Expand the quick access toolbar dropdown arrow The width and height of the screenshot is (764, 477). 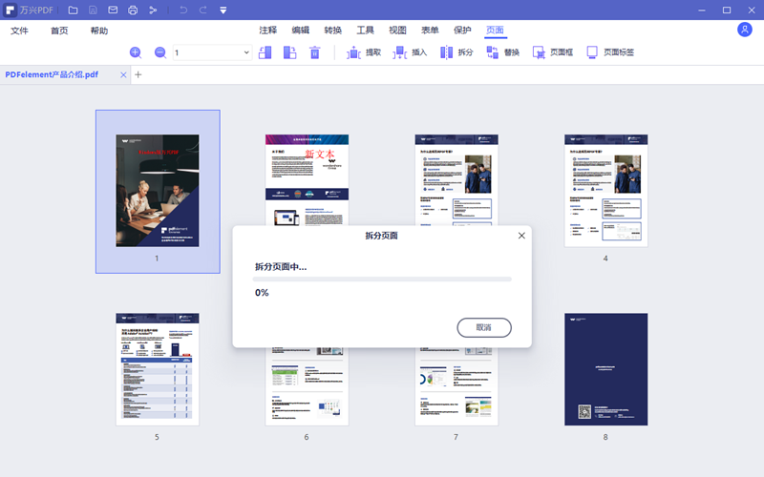223,10
